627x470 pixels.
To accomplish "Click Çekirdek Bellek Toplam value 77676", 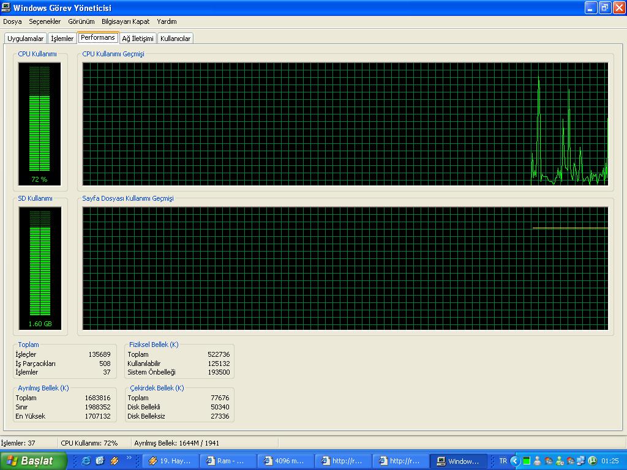I will pos(220,398).
